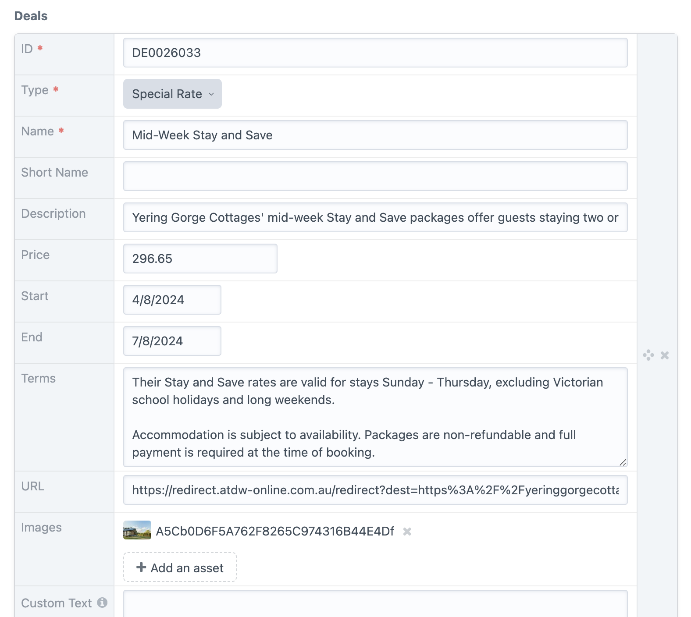
Task: Click the Deals heading
Action: coord(31,16)
